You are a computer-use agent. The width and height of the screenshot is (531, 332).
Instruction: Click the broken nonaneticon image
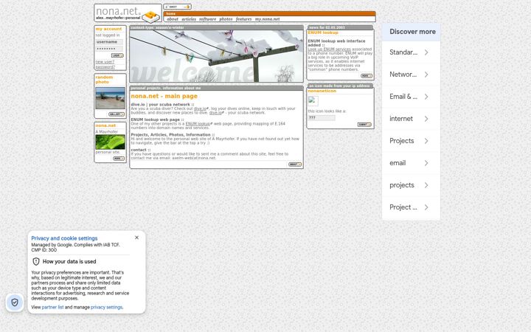tap(313, 100)
